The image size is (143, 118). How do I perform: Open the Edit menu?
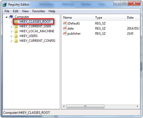[x=16, y=11]
